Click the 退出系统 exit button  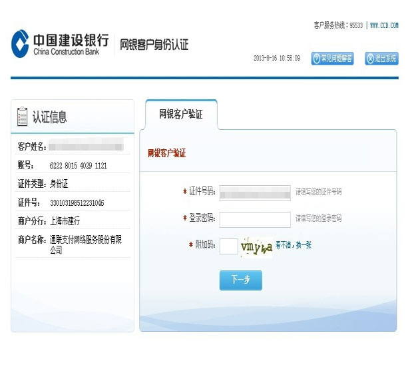click(381, 59)
